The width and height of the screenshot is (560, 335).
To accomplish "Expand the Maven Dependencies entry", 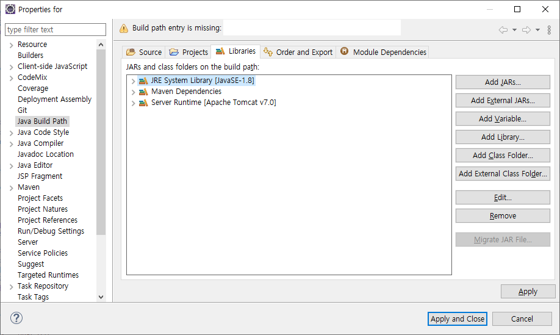I will click(134, 92).
